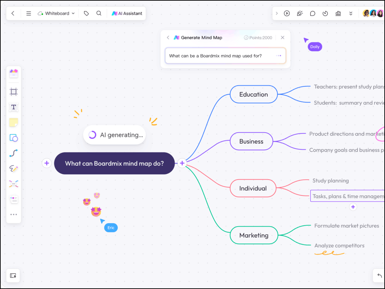Viewport: 385px width, 289px height.
Task: Click the celebration confetti icon
Action: (300, 13)
